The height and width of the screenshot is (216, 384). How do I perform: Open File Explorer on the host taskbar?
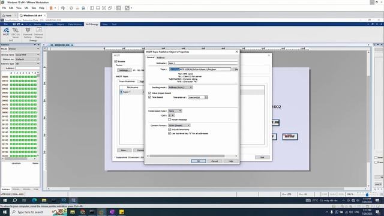pos(73,212)
